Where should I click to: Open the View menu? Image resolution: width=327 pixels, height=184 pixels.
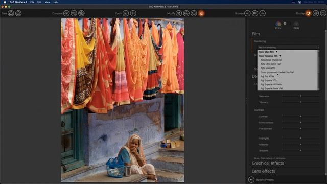coord(48,2)
